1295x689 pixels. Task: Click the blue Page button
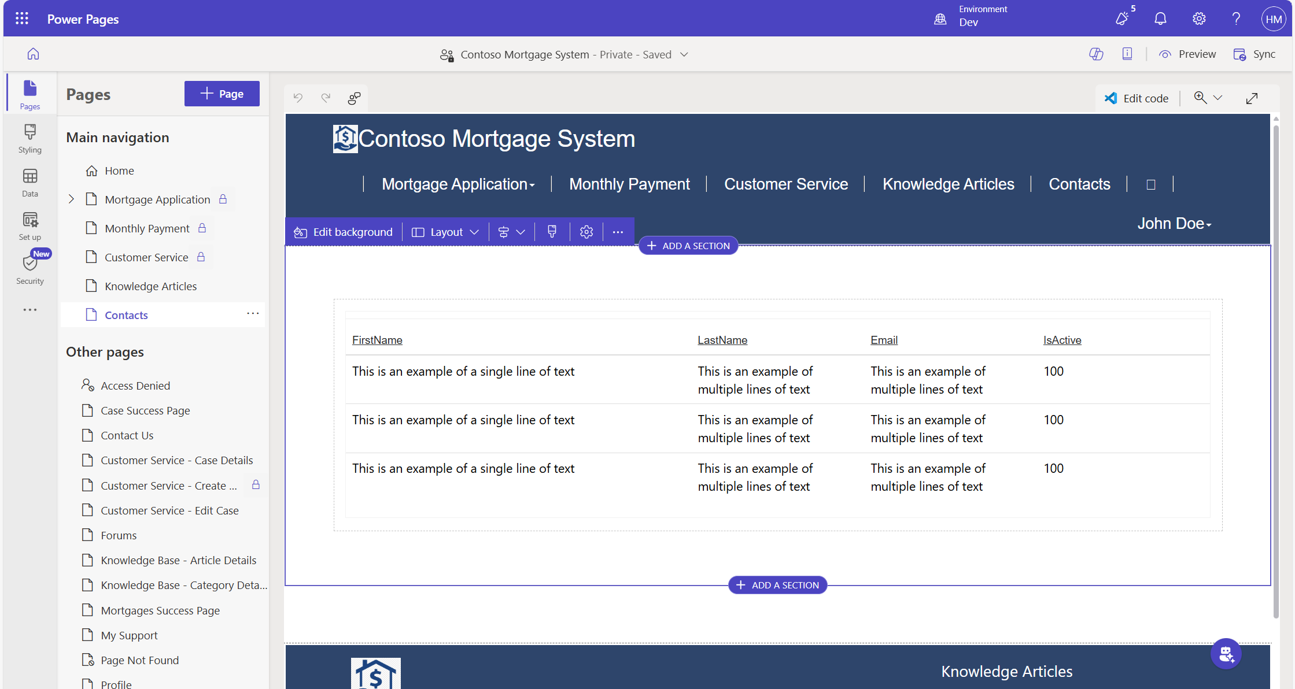222,94
